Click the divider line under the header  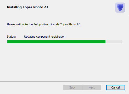(x=64, y=15)
